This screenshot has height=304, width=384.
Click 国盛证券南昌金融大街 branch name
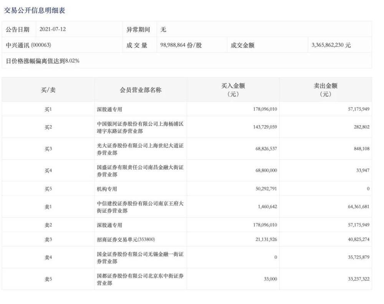[140, 171]
